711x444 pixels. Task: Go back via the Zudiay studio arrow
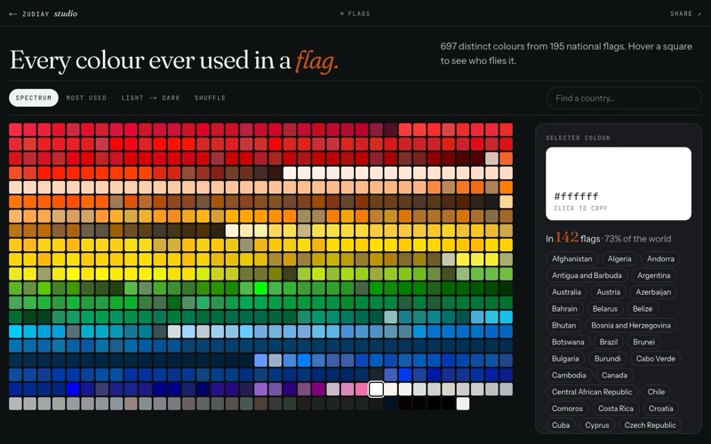[13, 14]
